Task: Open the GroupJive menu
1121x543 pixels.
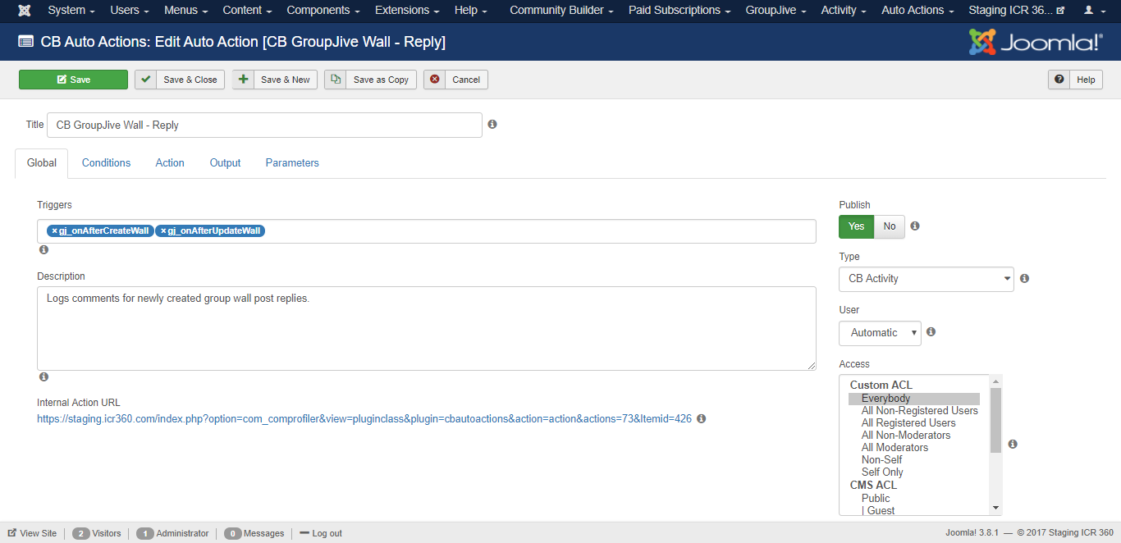Action: pos(776,11)
